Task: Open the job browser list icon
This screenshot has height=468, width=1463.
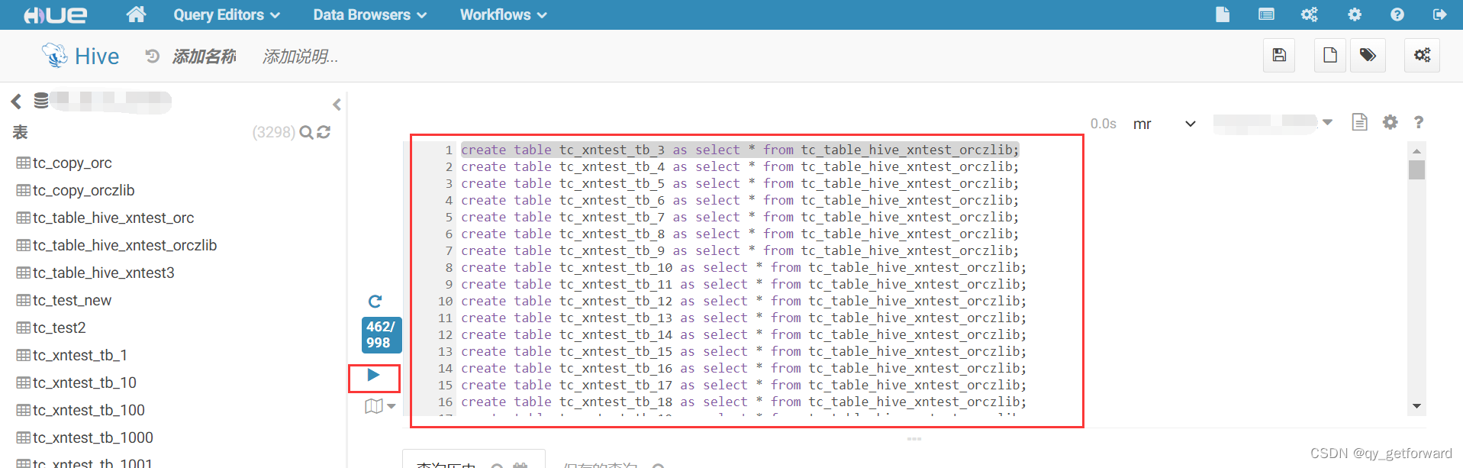Action: [x=1266, y=15]
